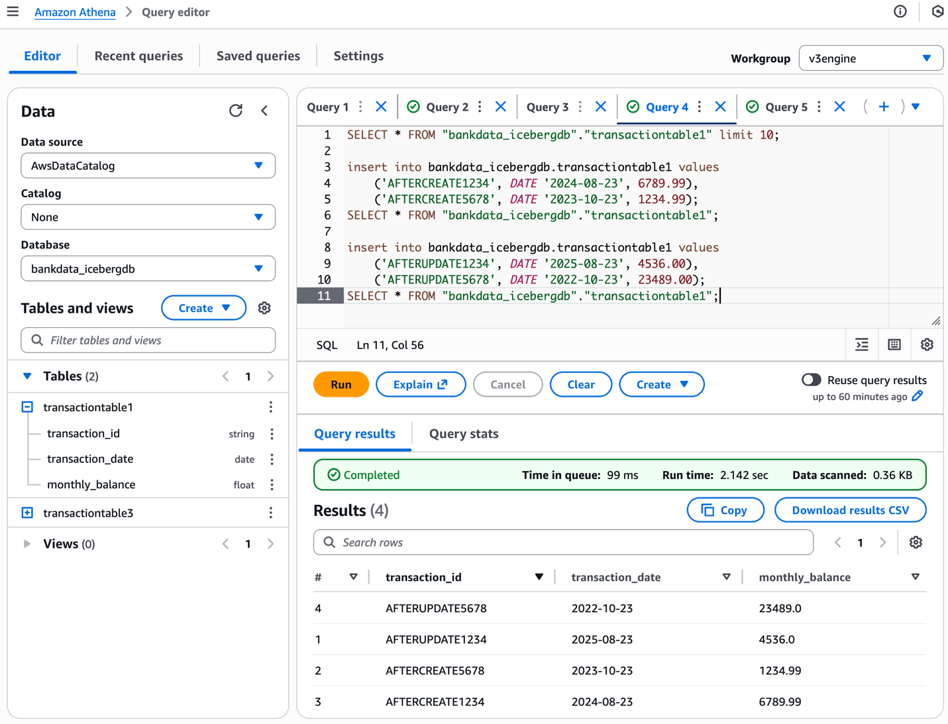Click the keyboard shortcuts icon below editor

(x=894, y=344)
